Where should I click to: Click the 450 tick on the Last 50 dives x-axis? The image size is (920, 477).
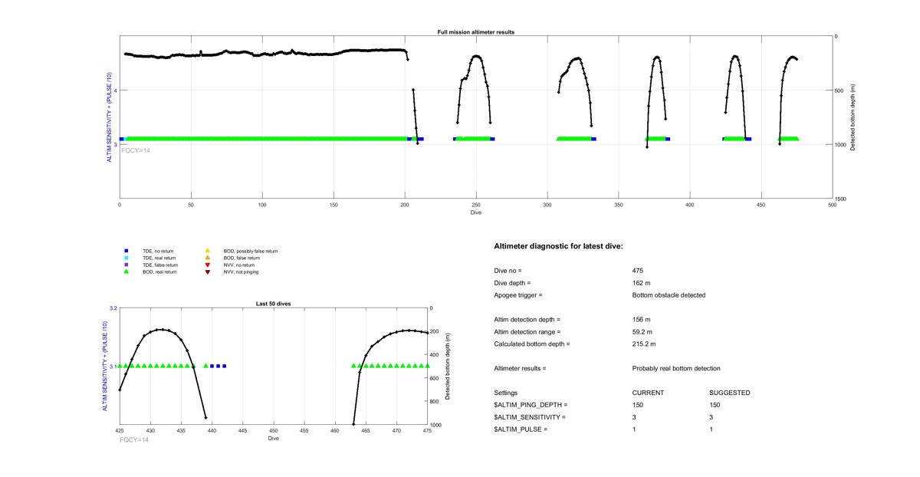(274, 431)
